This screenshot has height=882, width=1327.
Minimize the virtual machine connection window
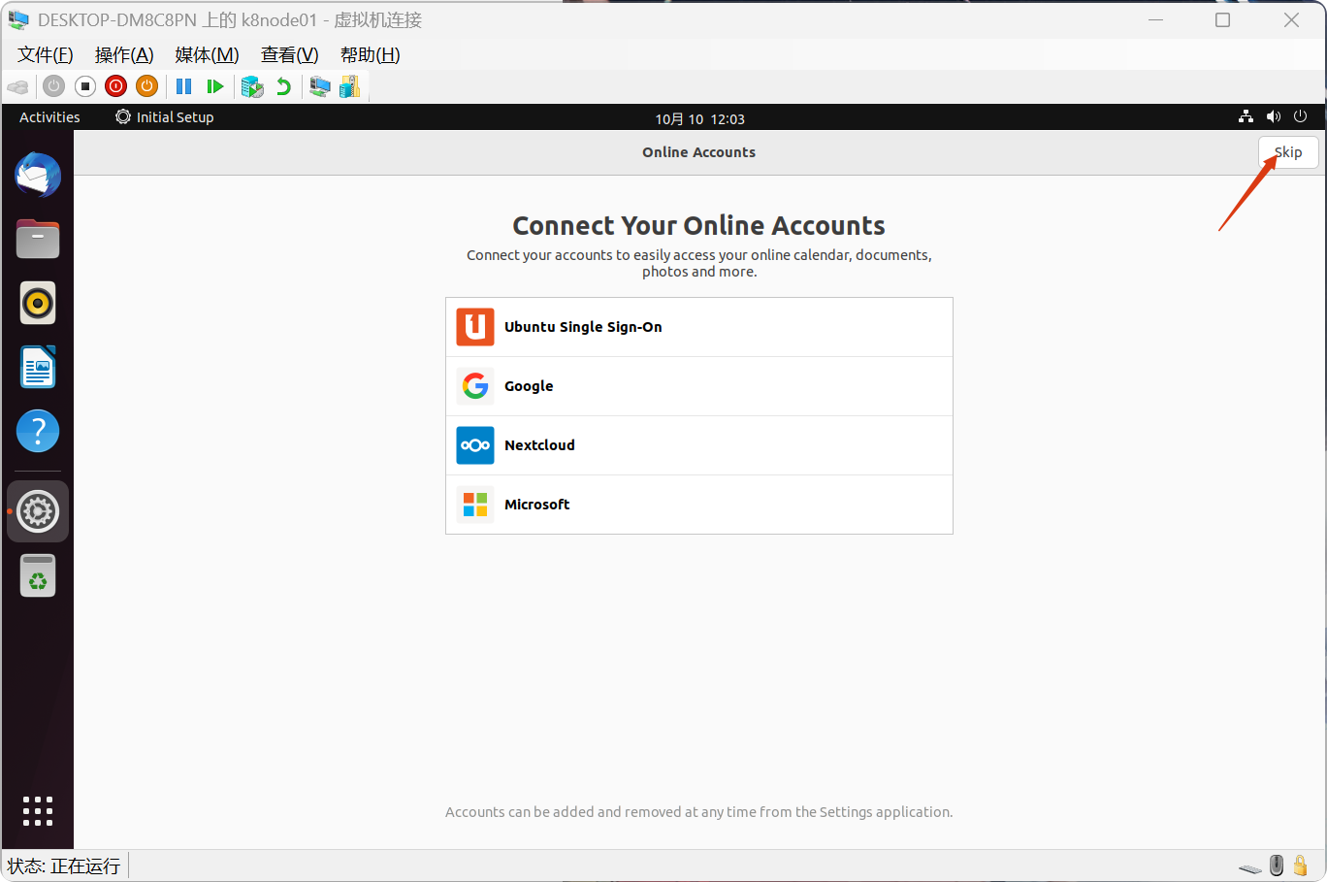coord(1155,20)
